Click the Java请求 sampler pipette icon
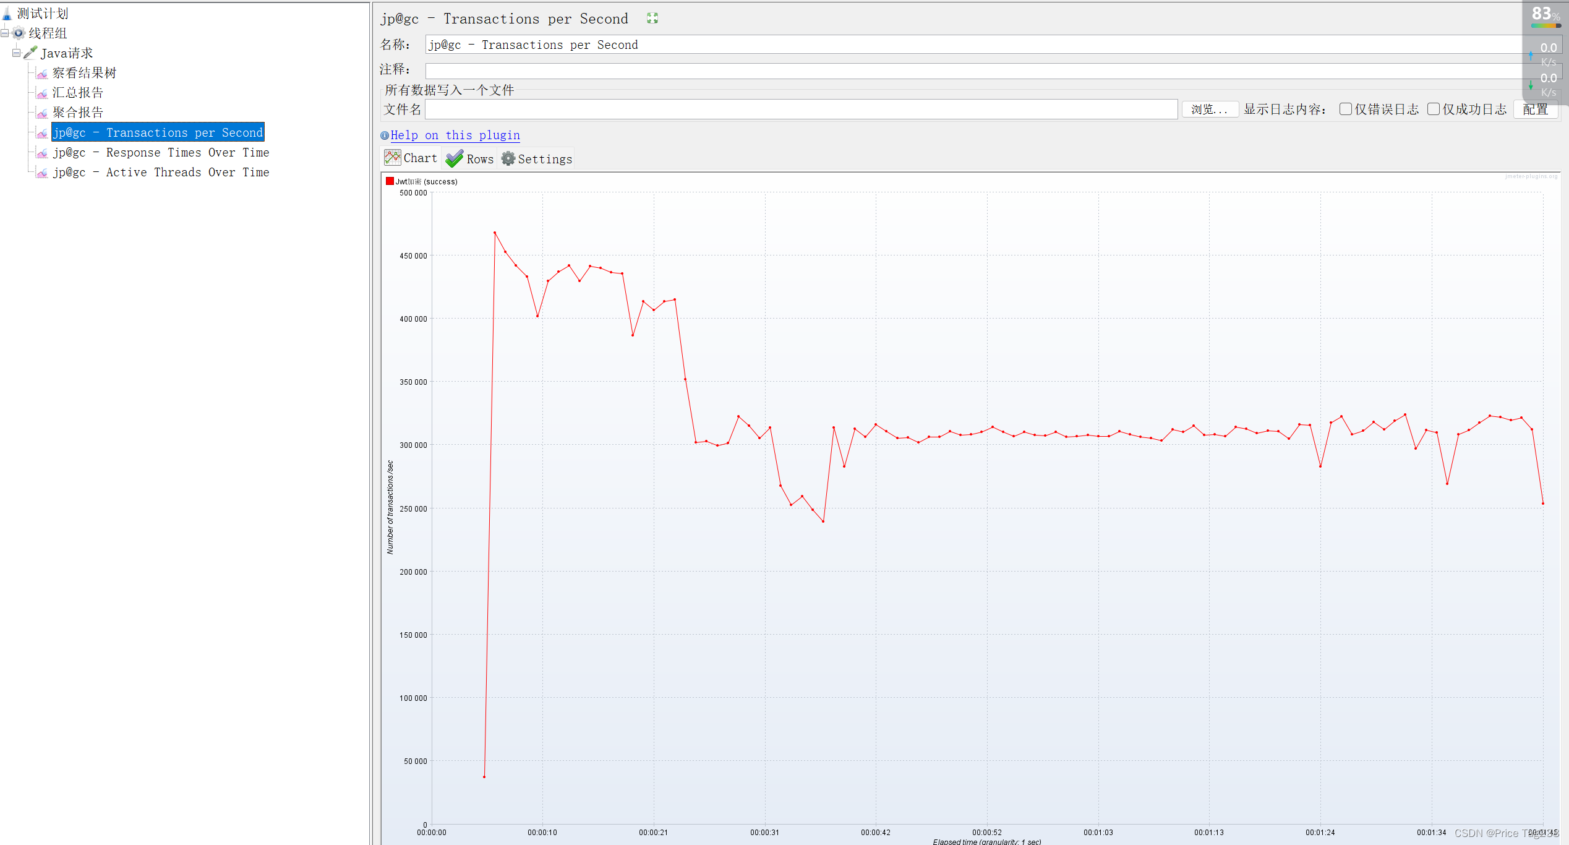The image size is (1569, 845). [30, 53]
